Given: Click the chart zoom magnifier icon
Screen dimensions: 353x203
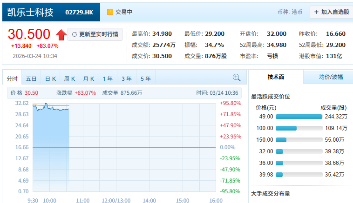Looking at the screenshot, I should 237,78.
